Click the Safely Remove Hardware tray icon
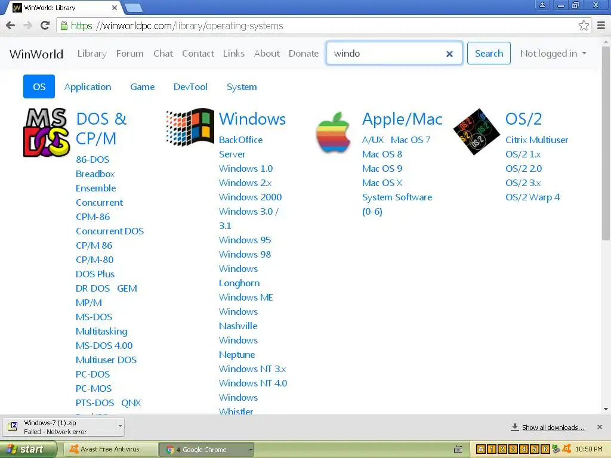The image size is (611, 458). point(556,449)
